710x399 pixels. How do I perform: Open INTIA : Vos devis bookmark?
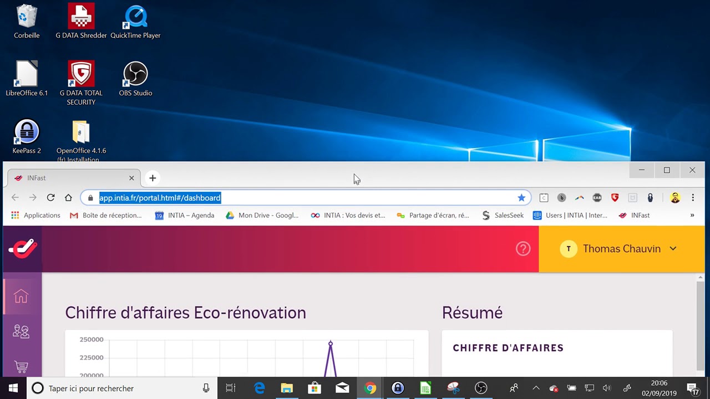348,215
